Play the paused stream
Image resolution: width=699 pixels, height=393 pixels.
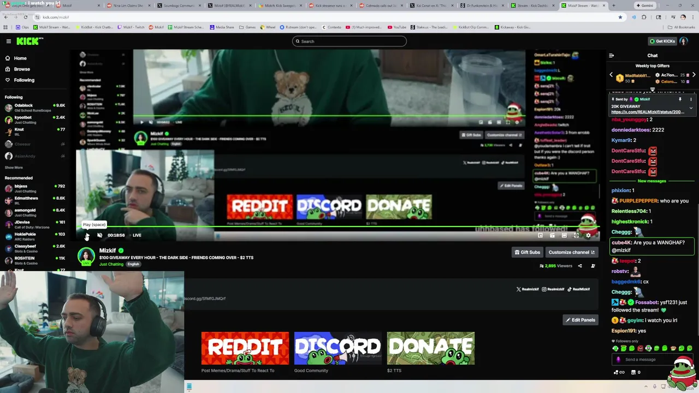(x=87, y=235)
